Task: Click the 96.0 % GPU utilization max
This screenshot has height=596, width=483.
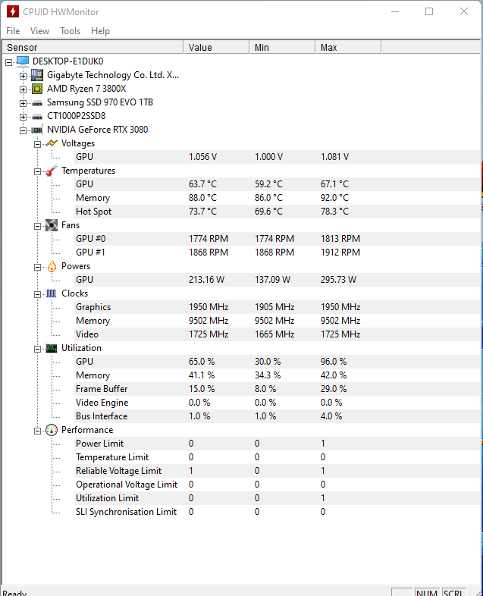Action: click(x=334, y=362)
